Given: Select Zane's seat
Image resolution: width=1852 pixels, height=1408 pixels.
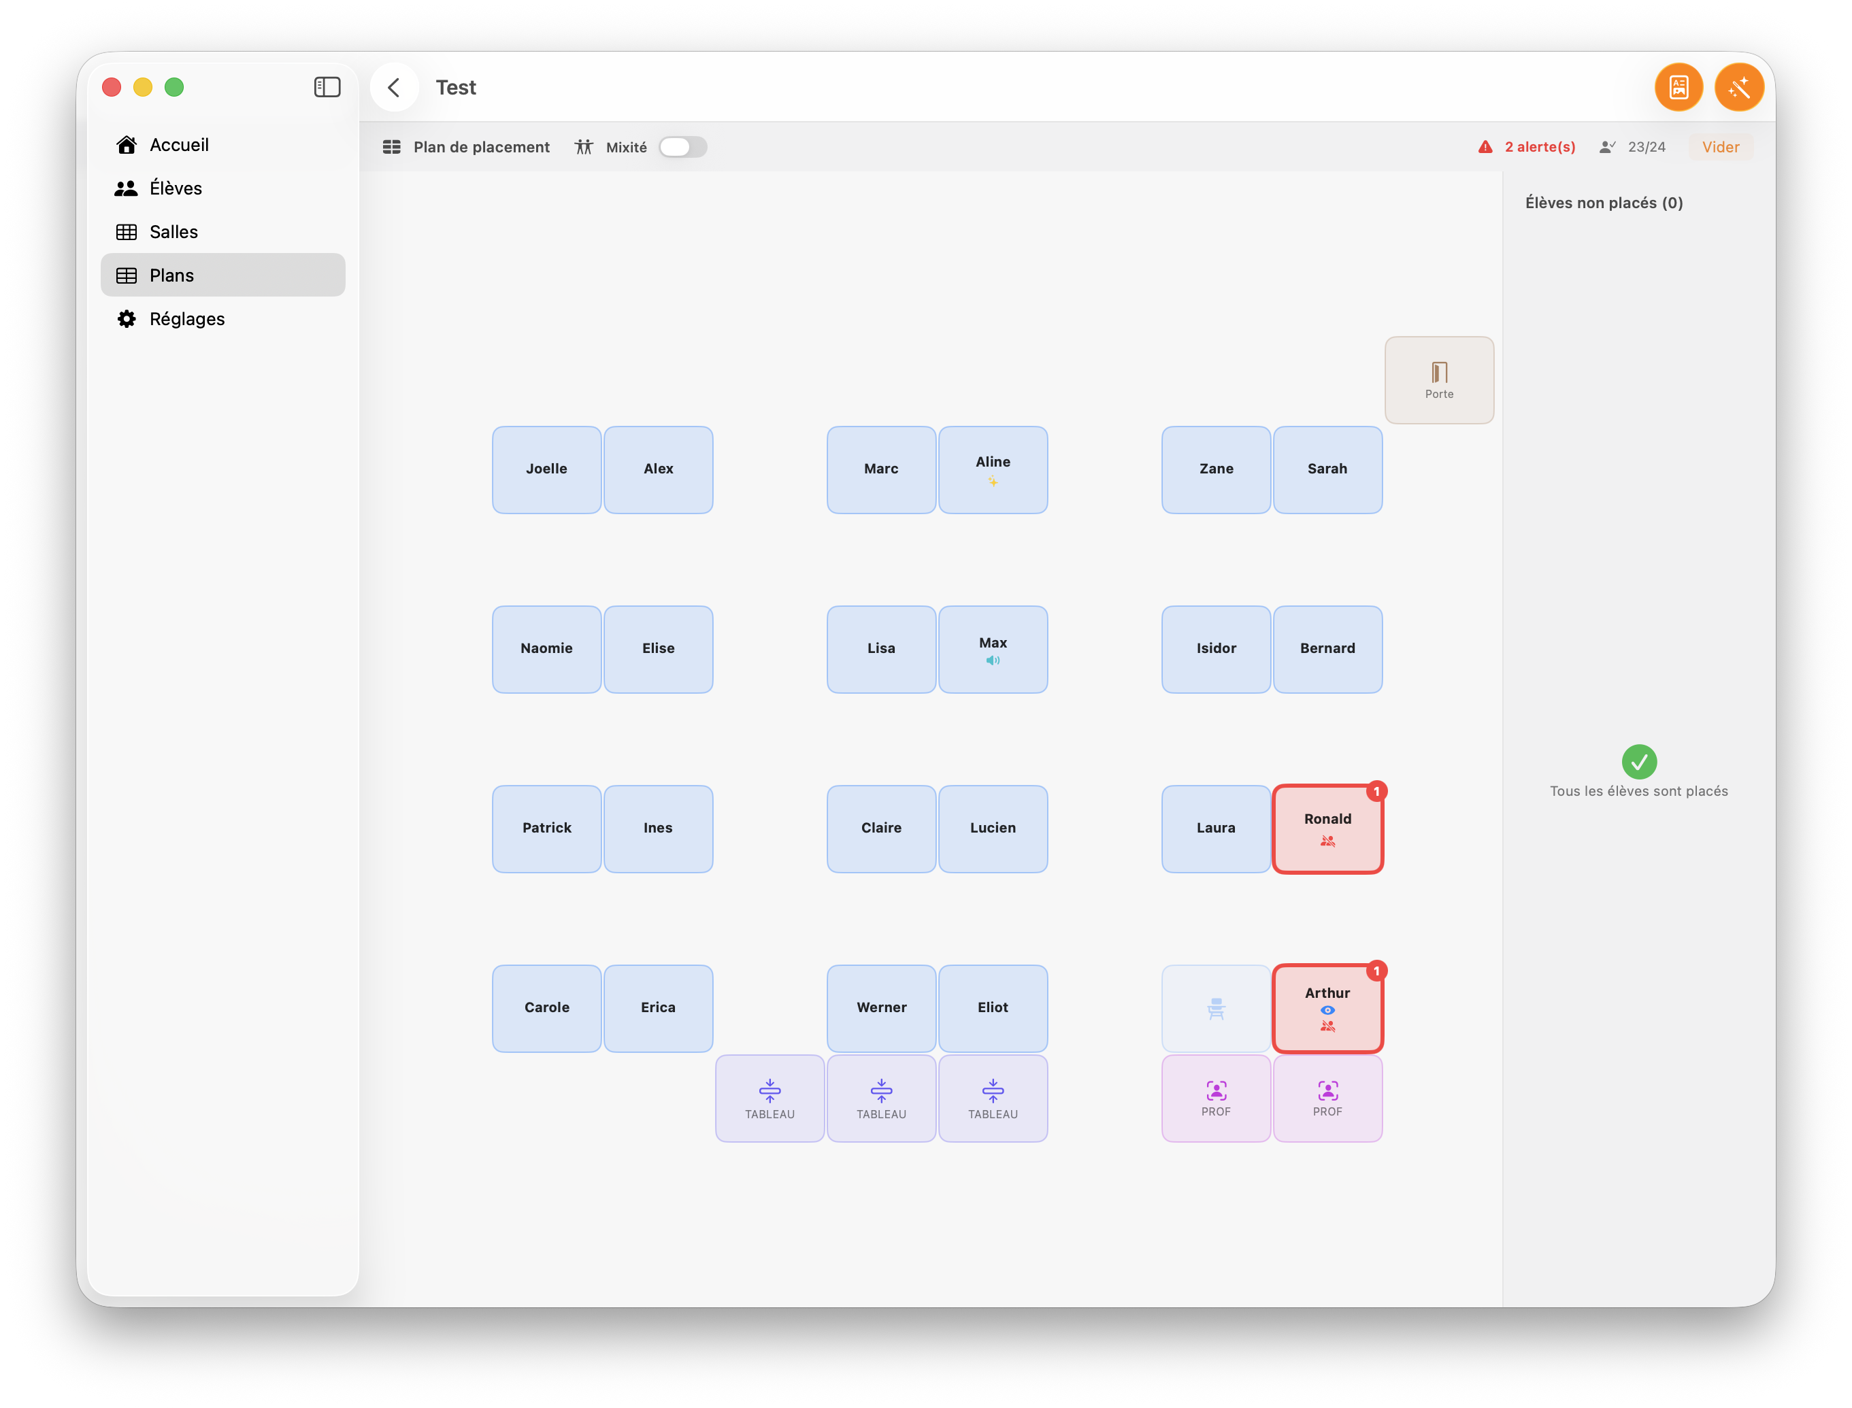Looking at the screenshot, I should (1216, 470).
